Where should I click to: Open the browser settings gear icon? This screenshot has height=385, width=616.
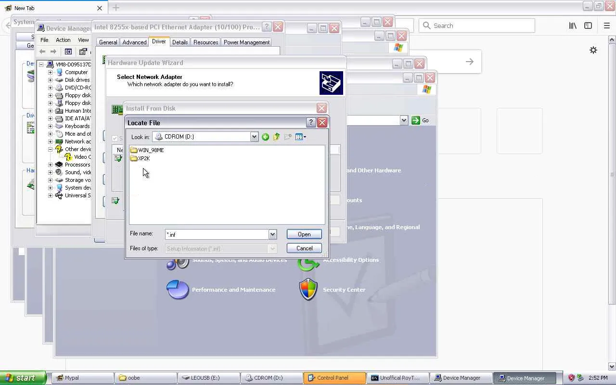point(593,50)
